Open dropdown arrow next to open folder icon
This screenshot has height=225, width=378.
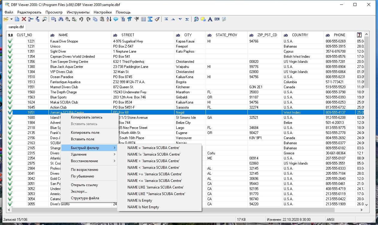11,19
